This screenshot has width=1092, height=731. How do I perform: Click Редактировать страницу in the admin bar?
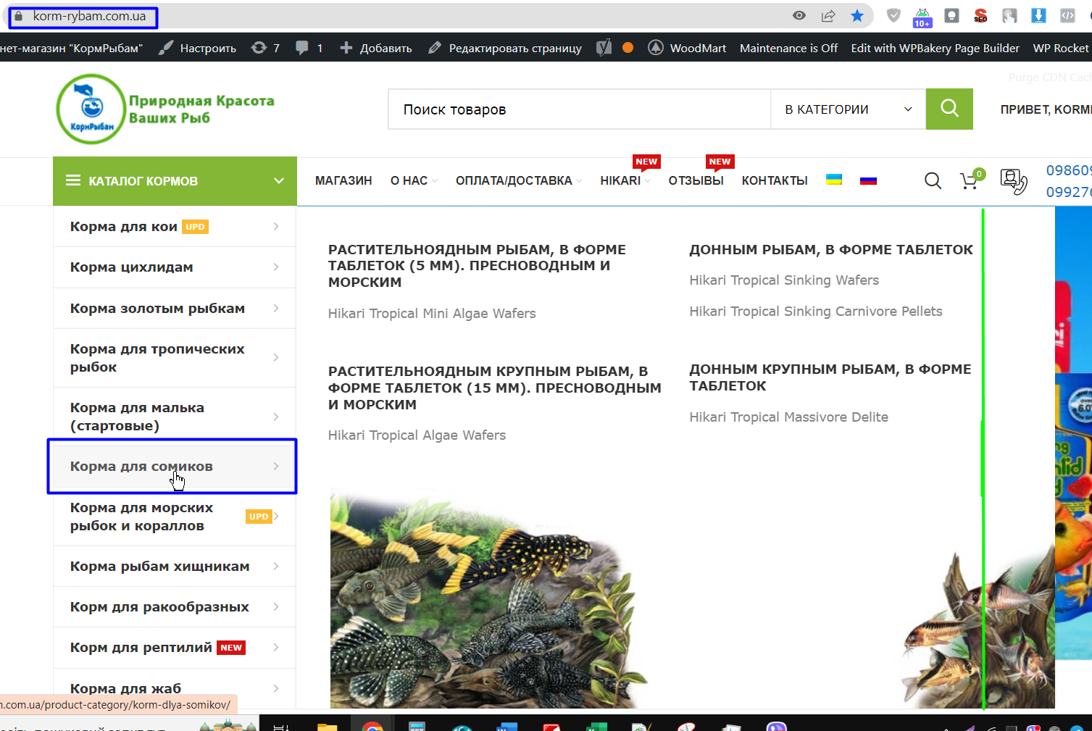[x=505, y=48]
